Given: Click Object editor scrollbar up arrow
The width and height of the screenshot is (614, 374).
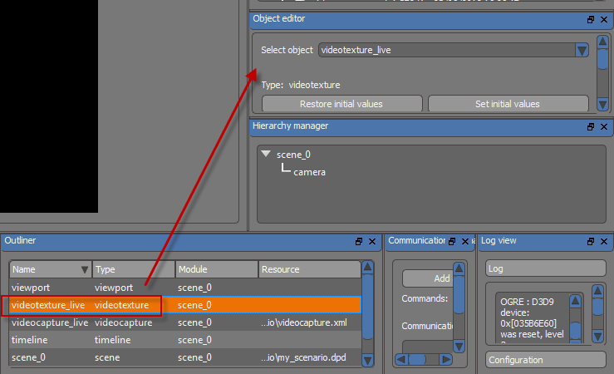Looking at the screenshot, I should tap(602, 41).
